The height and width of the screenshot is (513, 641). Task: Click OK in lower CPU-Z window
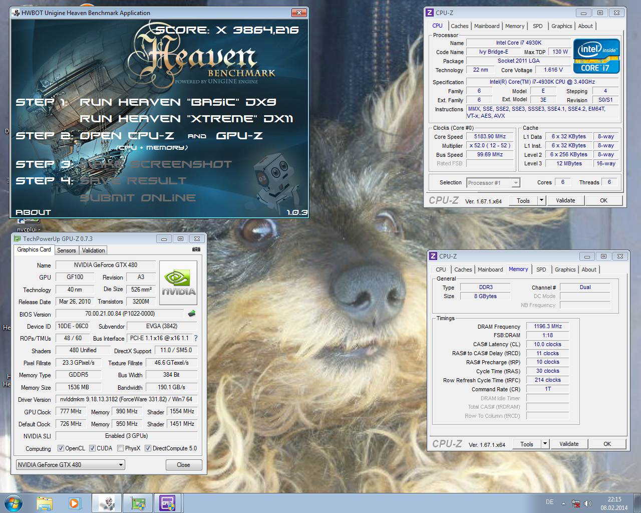click(x=607, y=444)
